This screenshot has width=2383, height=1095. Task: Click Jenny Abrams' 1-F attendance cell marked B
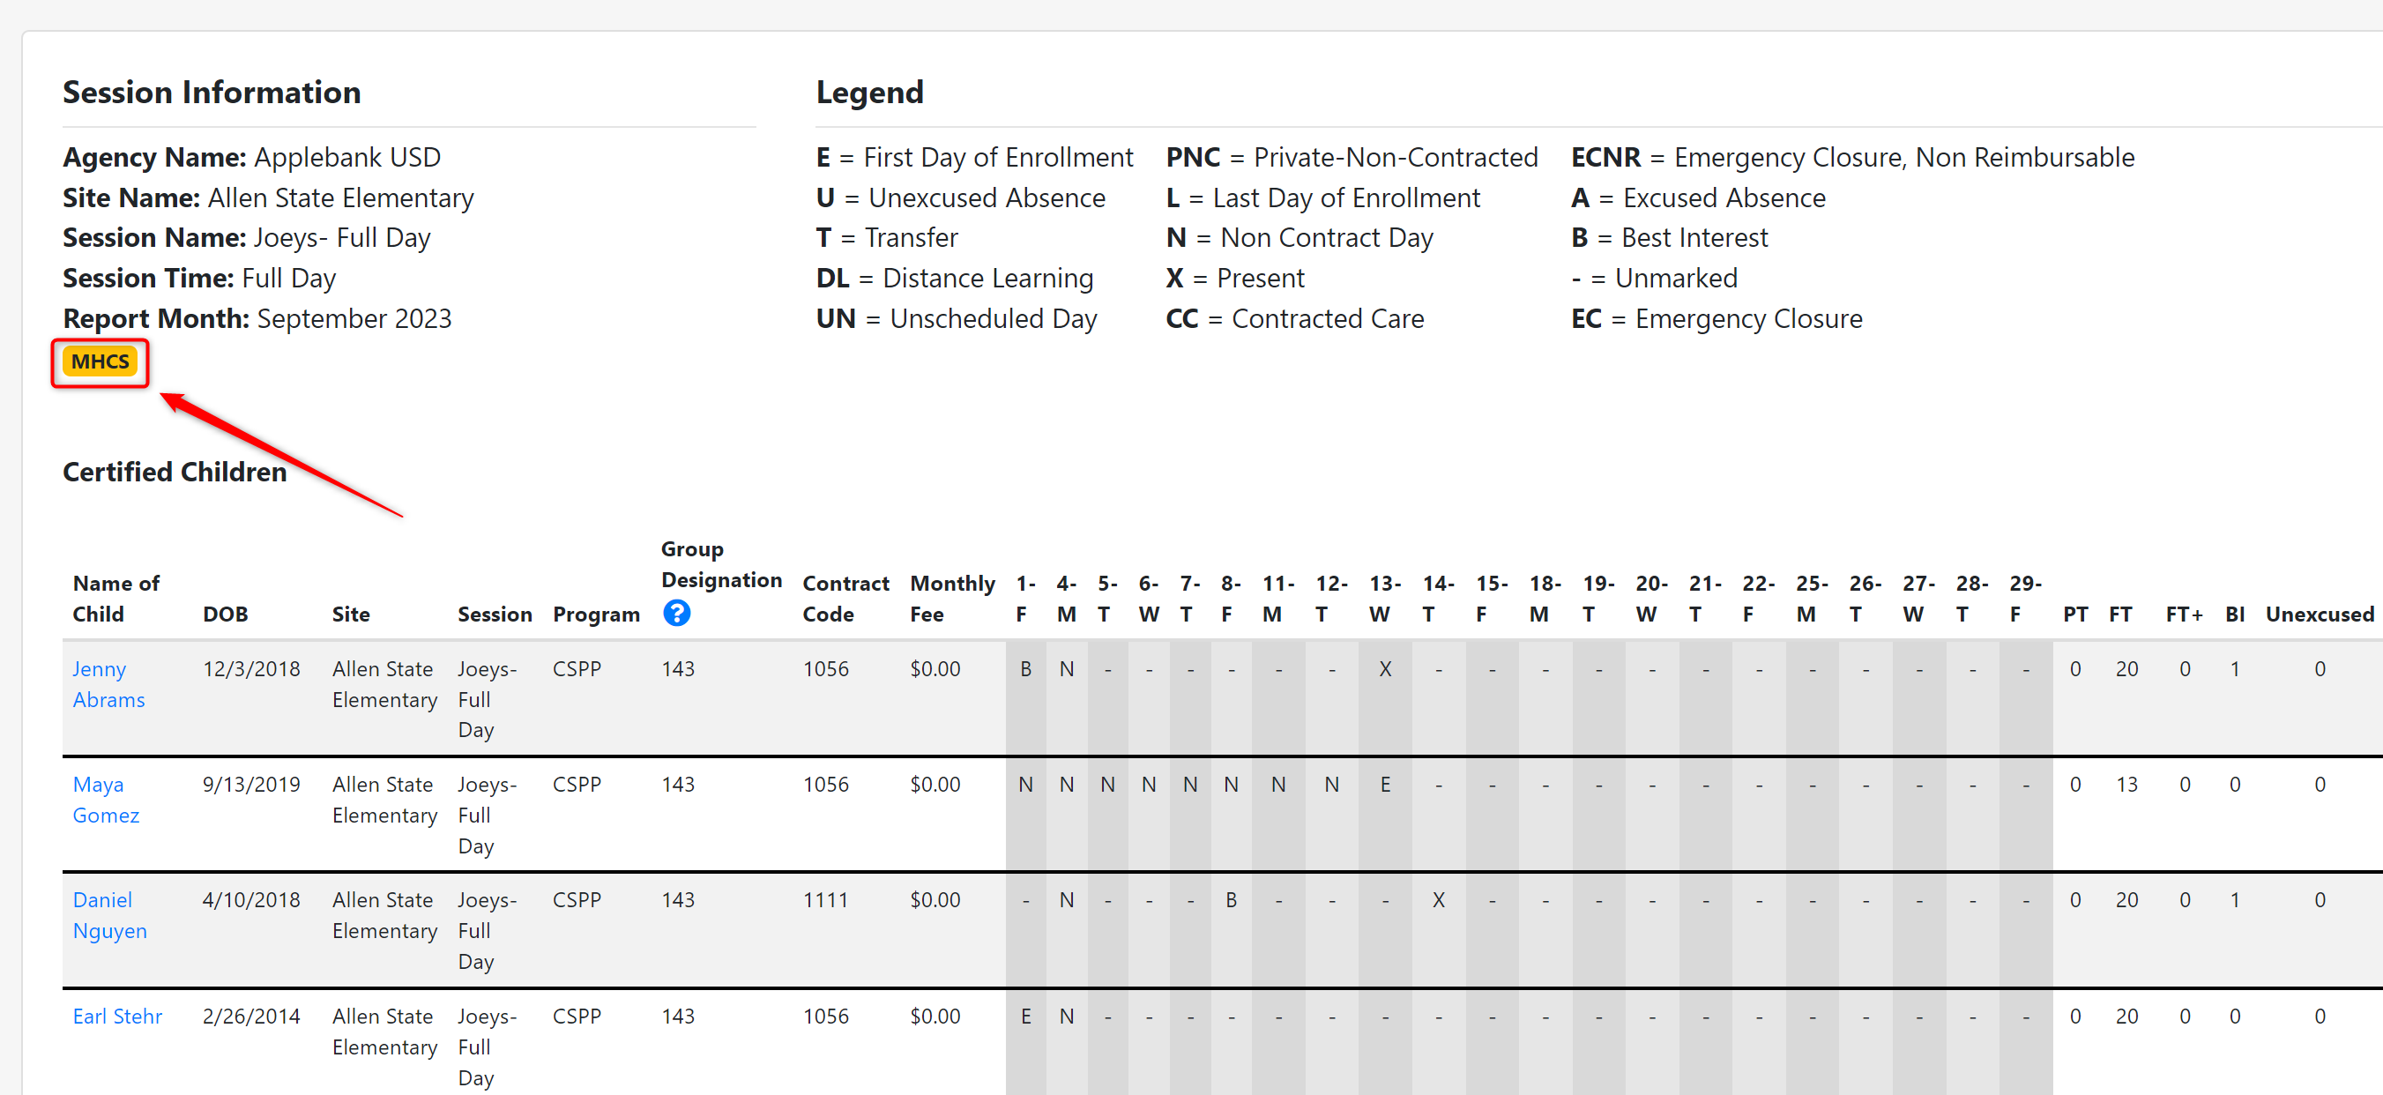(1025, 668)
